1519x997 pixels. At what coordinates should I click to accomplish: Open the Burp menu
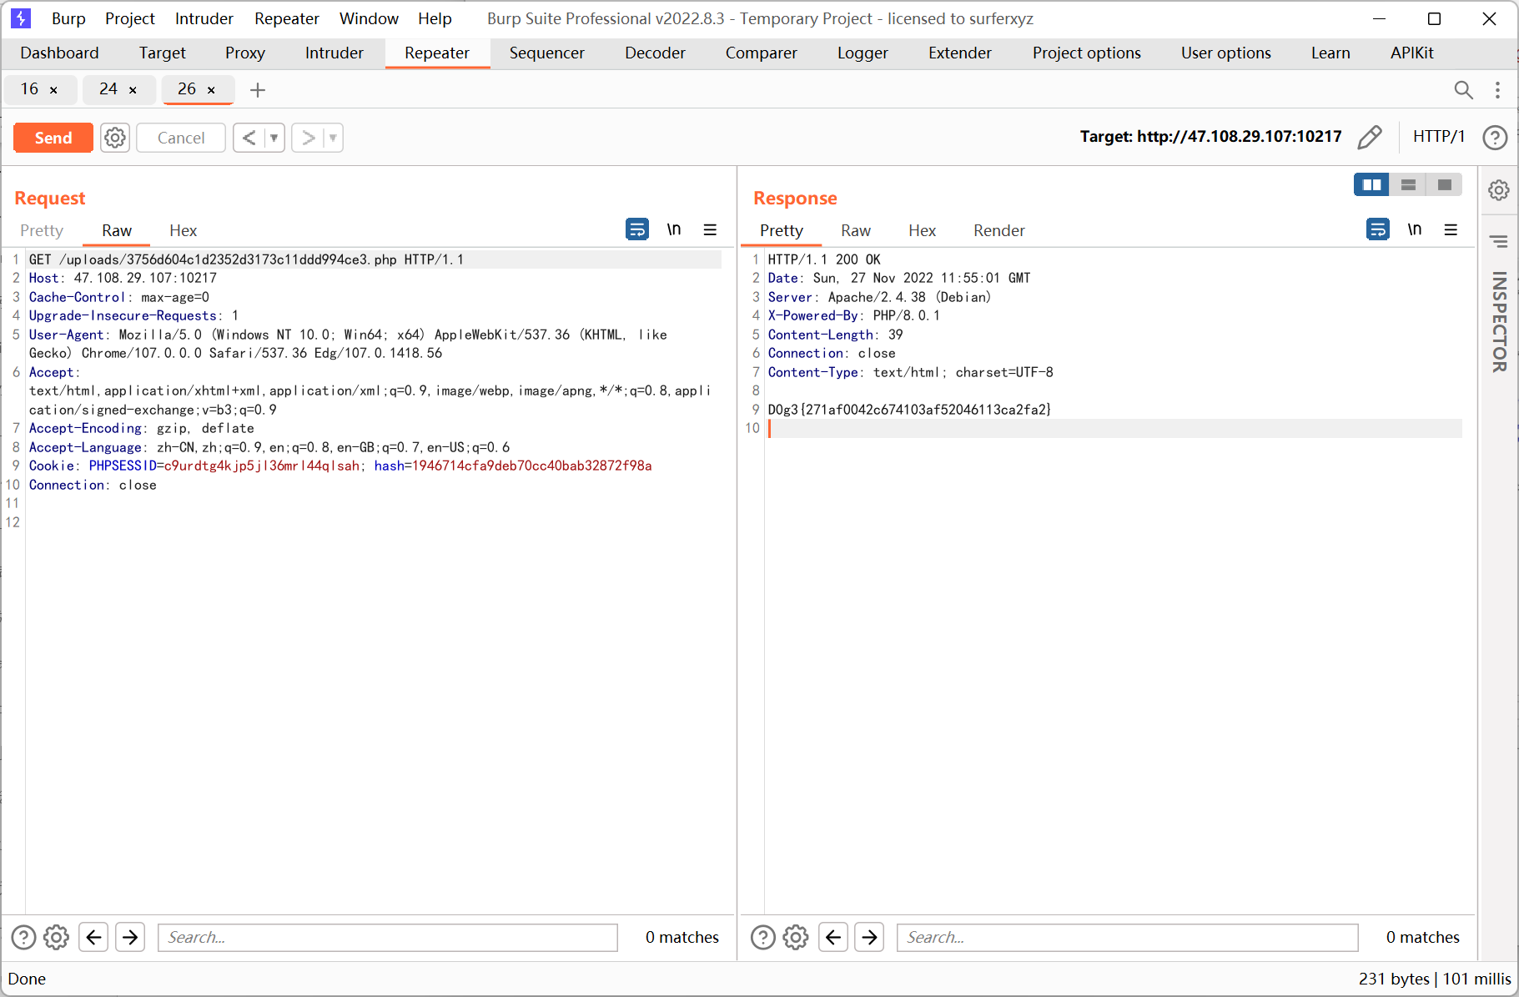coord(68,18)
